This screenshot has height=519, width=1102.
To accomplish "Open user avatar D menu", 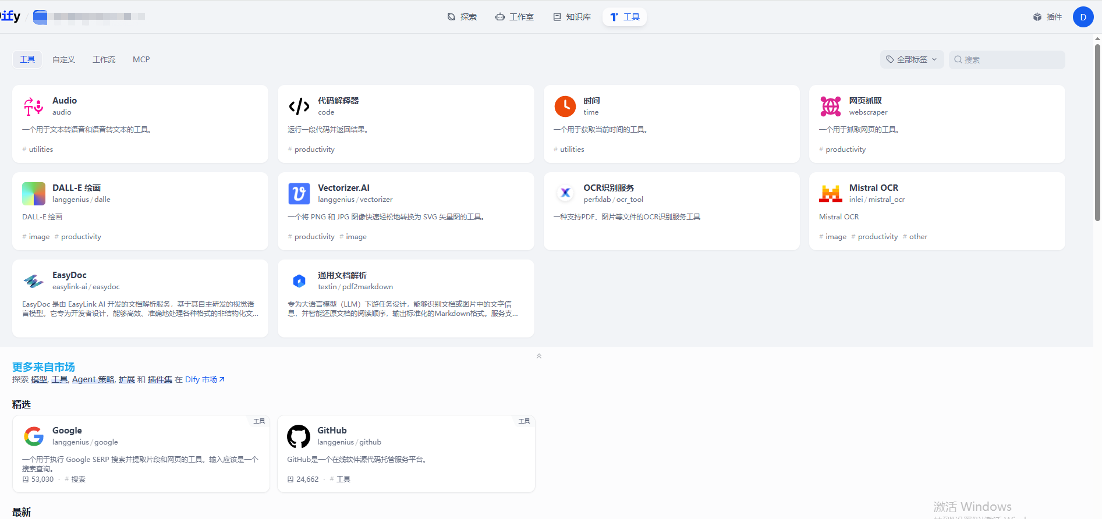I will point(1083,17).
